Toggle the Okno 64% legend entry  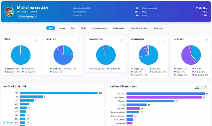70,69
